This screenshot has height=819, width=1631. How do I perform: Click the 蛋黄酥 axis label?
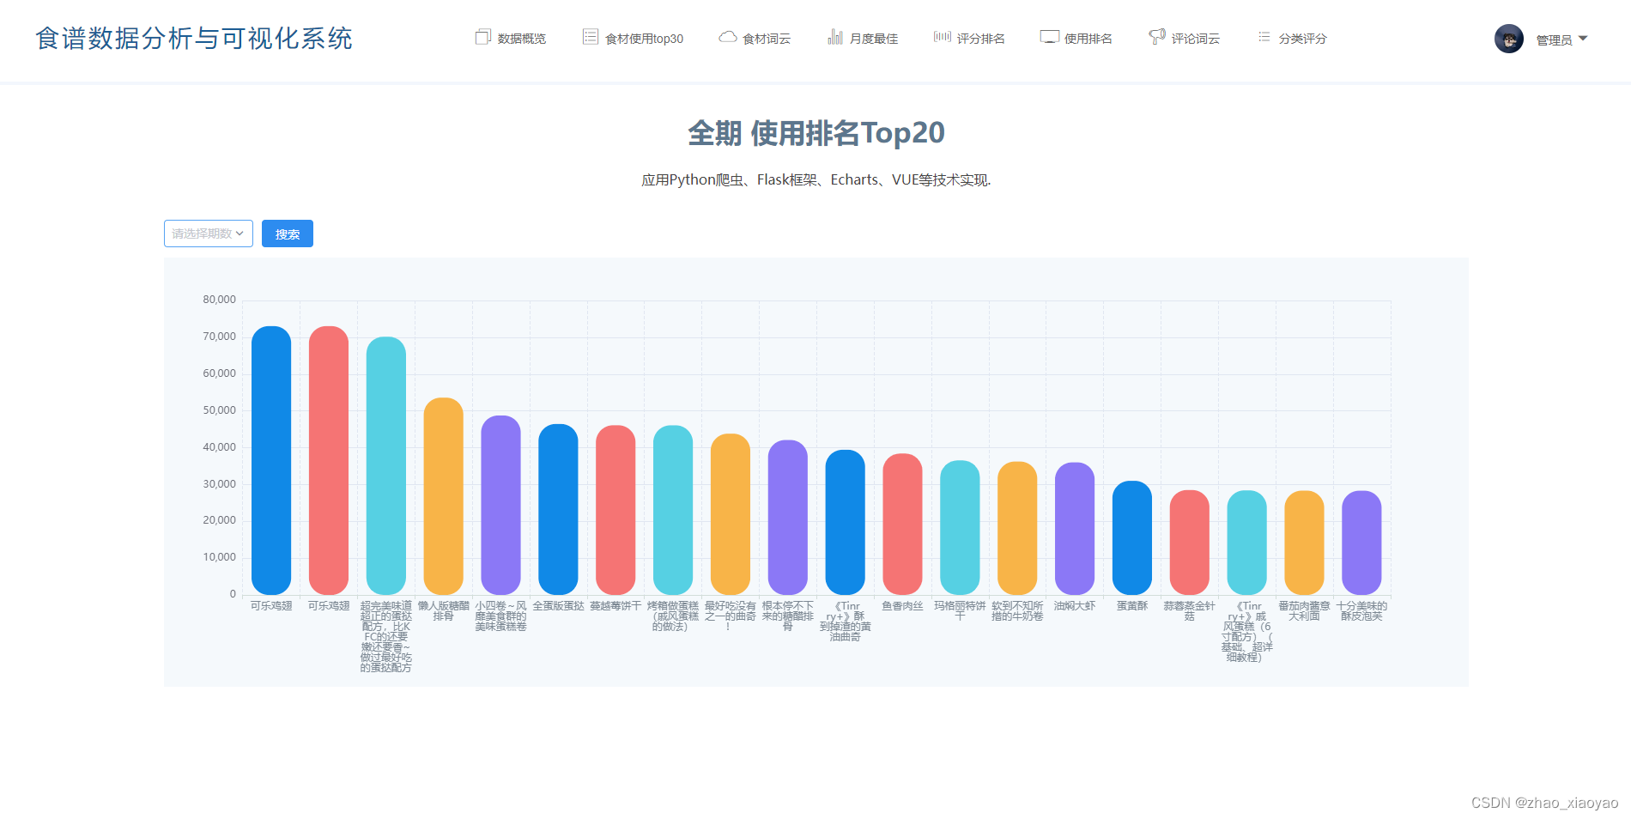click(1132, 606)
